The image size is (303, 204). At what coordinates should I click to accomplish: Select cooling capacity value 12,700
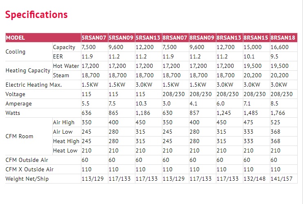(225, 47)
